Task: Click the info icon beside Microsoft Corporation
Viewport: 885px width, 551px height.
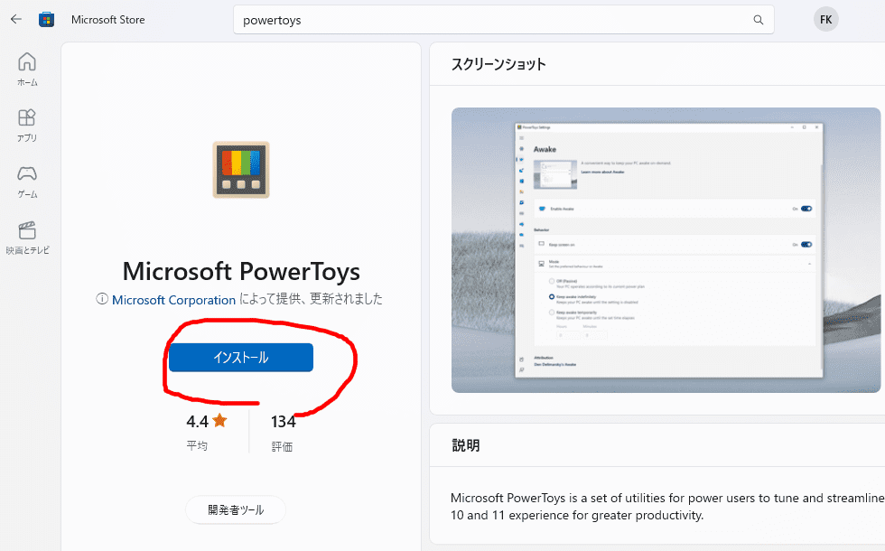Action: click(102, 299)
